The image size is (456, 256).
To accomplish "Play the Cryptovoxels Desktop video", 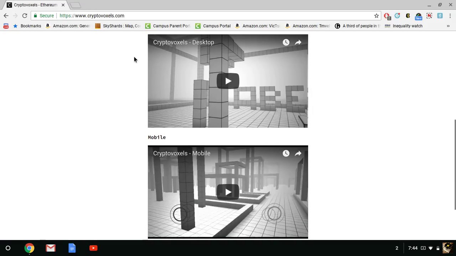I will pyautogui.click(x=228, y=81).
